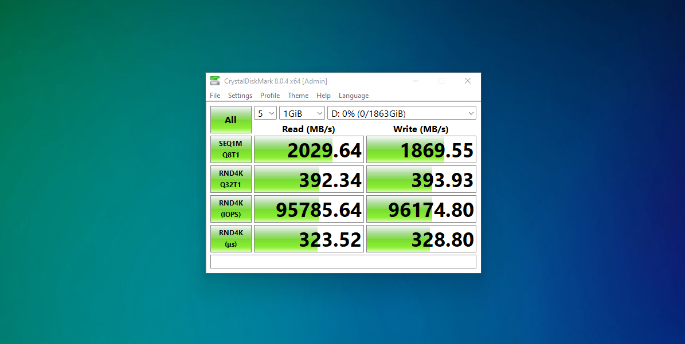Click the RND4K Q32T1 write value 393.93
Image resolution: width=685 pixels, height=344 pixels.
point(421,179)
